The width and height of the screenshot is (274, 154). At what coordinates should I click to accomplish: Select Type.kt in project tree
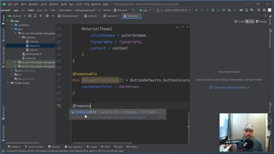[x=33, y=50]
